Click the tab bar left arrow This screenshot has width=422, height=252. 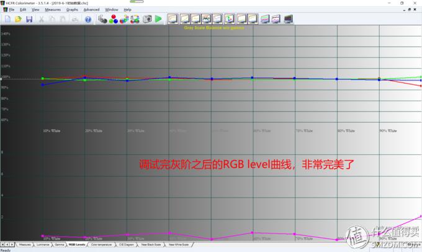[x=7, y=245]
